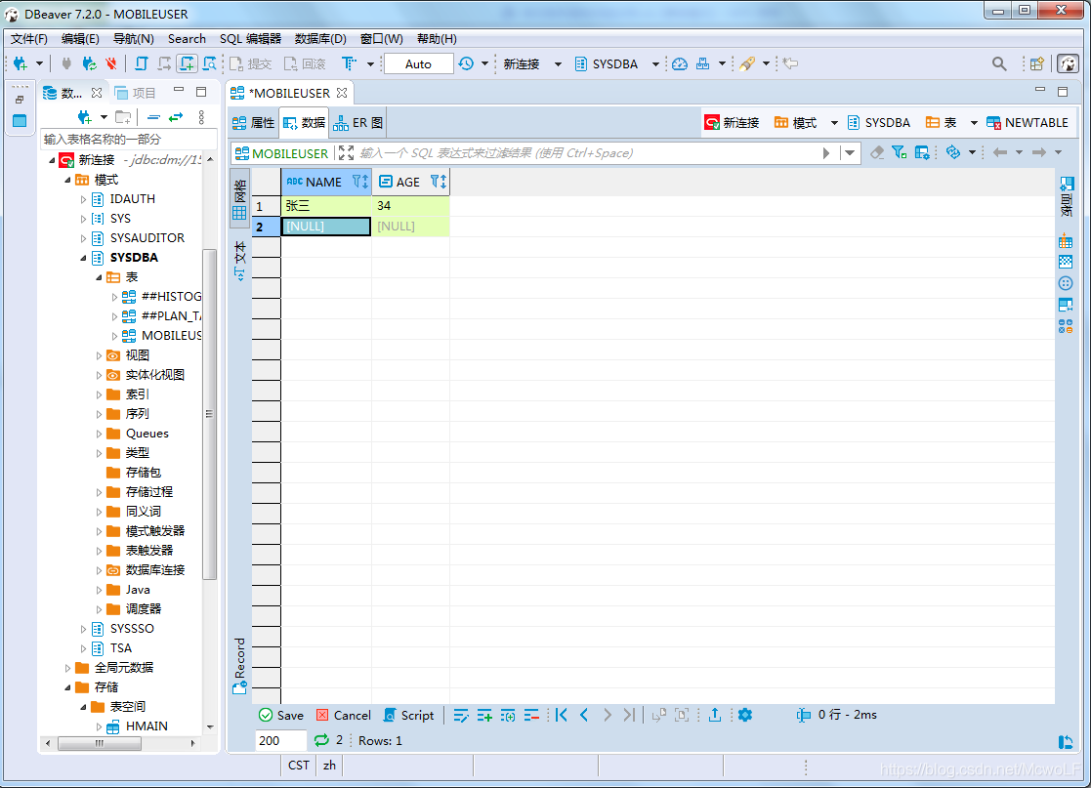Image resolution: width=1091 pixels, height=788 pixels.
Task: Expand the IDAUTH schema node
Action: tap(83, 199)
